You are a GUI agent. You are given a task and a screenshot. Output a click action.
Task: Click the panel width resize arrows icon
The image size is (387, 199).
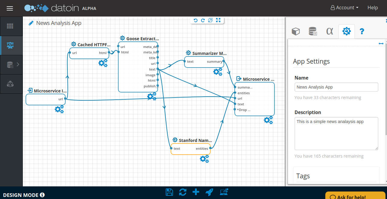pos(381,44)
